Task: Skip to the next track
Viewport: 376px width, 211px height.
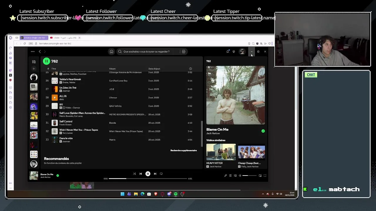Action: (155, 174)
